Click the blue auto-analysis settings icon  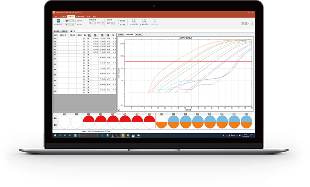coord(59,21)
